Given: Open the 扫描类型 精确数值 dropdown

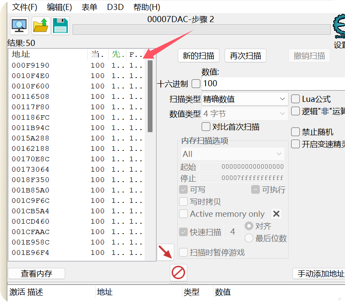Looking at the screenshot, I should coord(244,99).
